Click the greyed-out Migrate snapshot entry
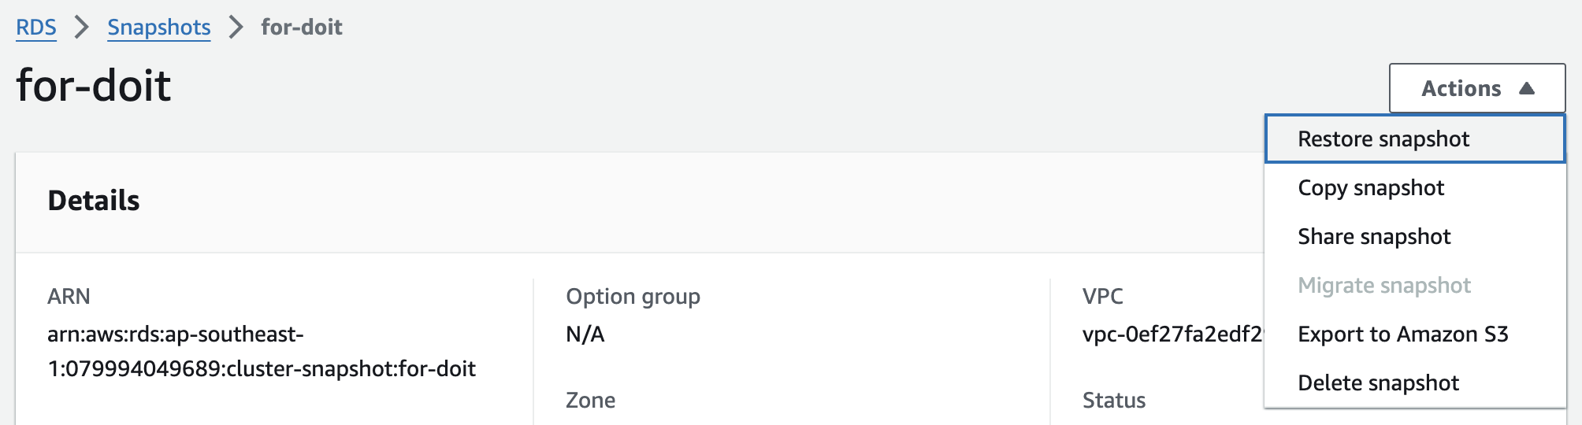Viewport: 1582px width, 425px height. point(1384,286)
